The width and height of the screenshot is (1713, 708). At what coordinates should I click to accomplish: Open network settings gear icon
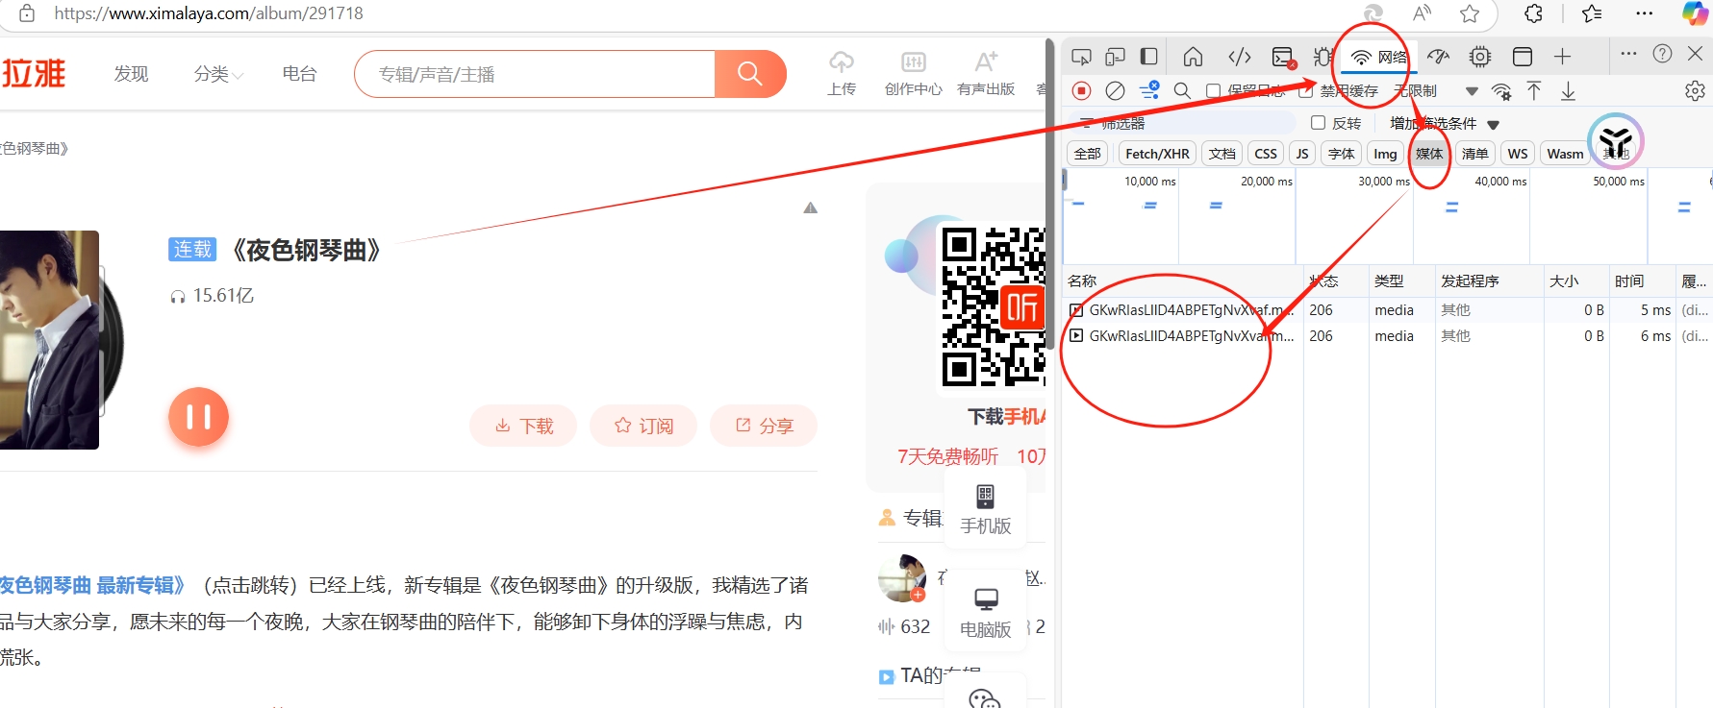[x=1695, y=90]
